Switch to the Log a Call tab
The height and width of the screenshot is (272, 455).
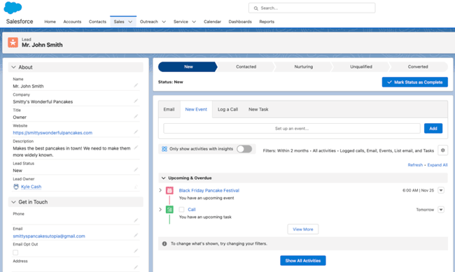(x=227, y=109)
